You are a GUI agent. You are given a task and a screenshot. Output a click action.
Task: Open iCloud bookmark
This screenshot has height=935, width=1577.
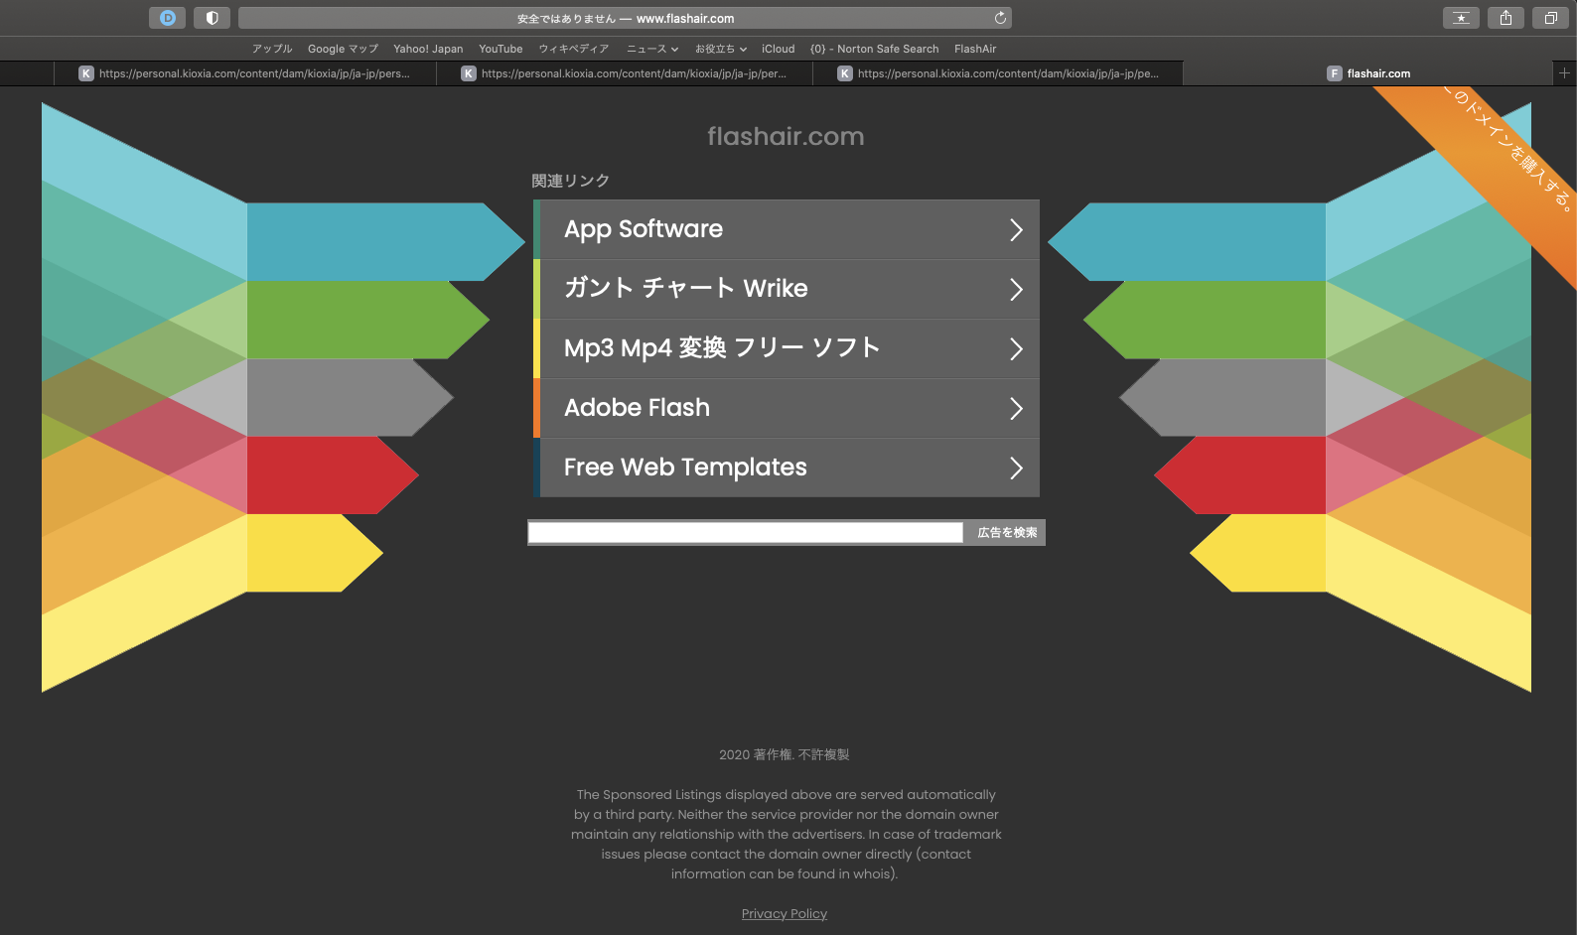tap(779, 49)
